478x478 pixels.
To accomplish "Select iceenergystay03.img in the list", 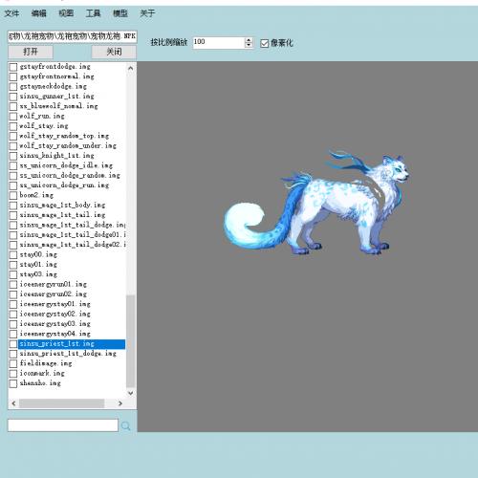I will [x=55, y=324].
